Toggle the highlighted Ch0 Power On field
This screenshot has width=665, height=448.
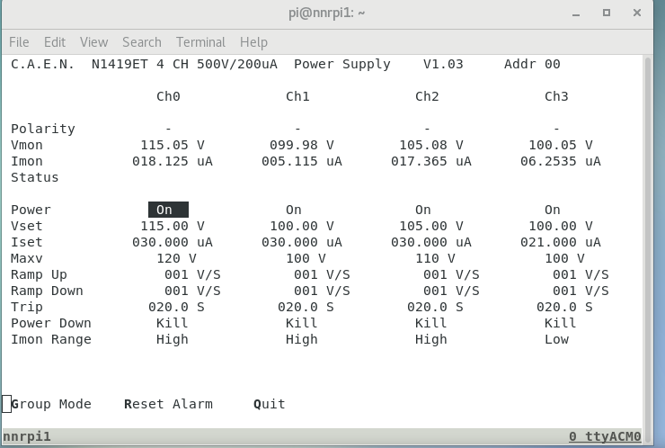pyautogui.click(x=167, y=210)
